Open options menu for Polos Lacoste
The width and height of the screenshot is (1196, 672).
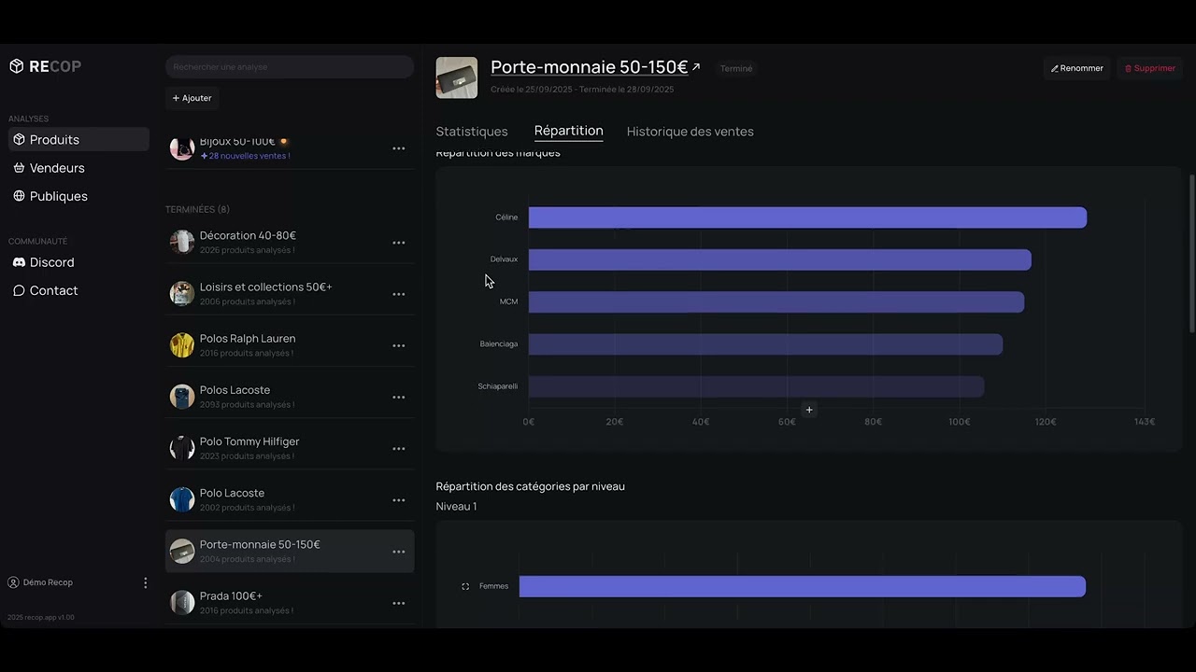(x=399, y=397)
